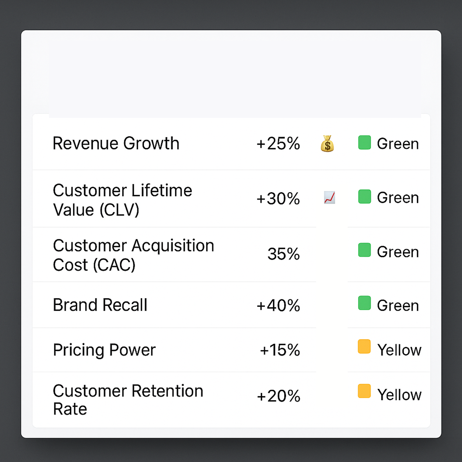Screen dimensions: 462x462
Task: Click the +15% value
Action: (280, 350)
